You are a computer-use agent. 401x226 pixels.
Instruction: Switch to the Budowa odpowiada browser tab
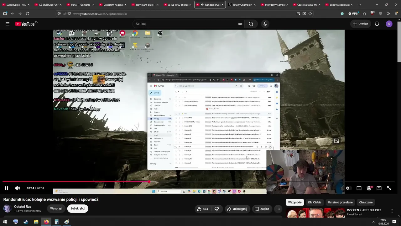339,5
